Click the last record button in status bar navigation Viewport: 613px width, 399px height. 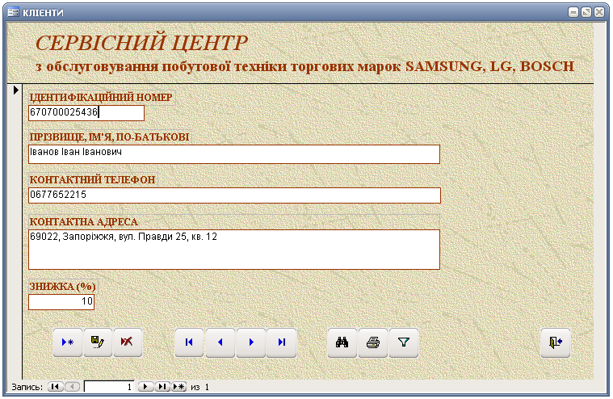coord(162,387)
